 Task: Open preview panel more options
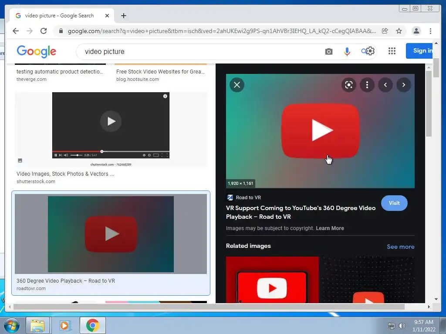tap(367, 85)
